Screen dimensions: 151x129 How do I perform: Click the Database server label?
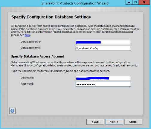point(31,42)
